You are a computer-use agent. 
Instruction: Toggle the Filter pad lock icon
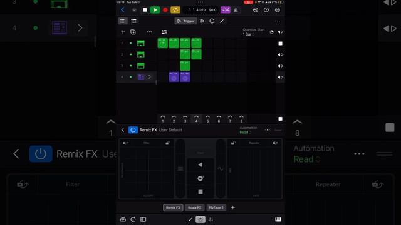pyautogui.click(x=167, y=143)
